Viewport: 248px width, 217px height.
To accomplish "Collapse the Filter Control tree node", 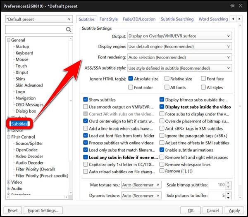I will pyautogui.click(x=9, y=137).
